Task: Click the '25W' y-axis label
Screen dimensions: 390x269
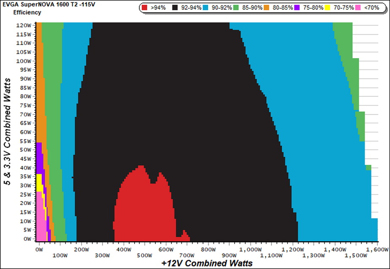Action: coord(25,194)
